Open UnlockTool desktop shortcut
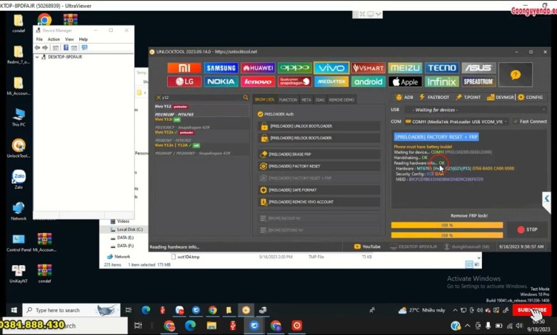The height and width of the screenshot is (335, 557). click(x=19, y=148)
